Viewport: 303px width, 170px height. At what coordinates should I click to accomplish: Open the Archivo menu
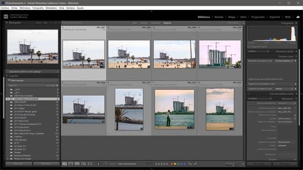click(x=5, y=8)
